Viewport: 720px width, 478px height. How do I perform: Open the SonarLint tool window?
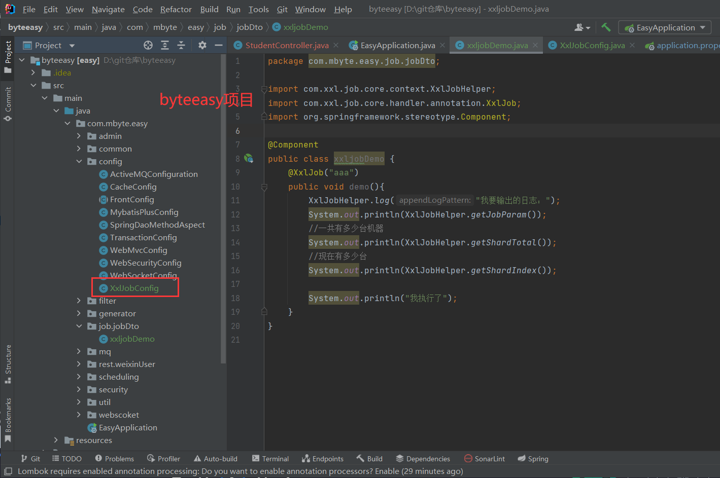pyautogui.click(x=485, y=459)
